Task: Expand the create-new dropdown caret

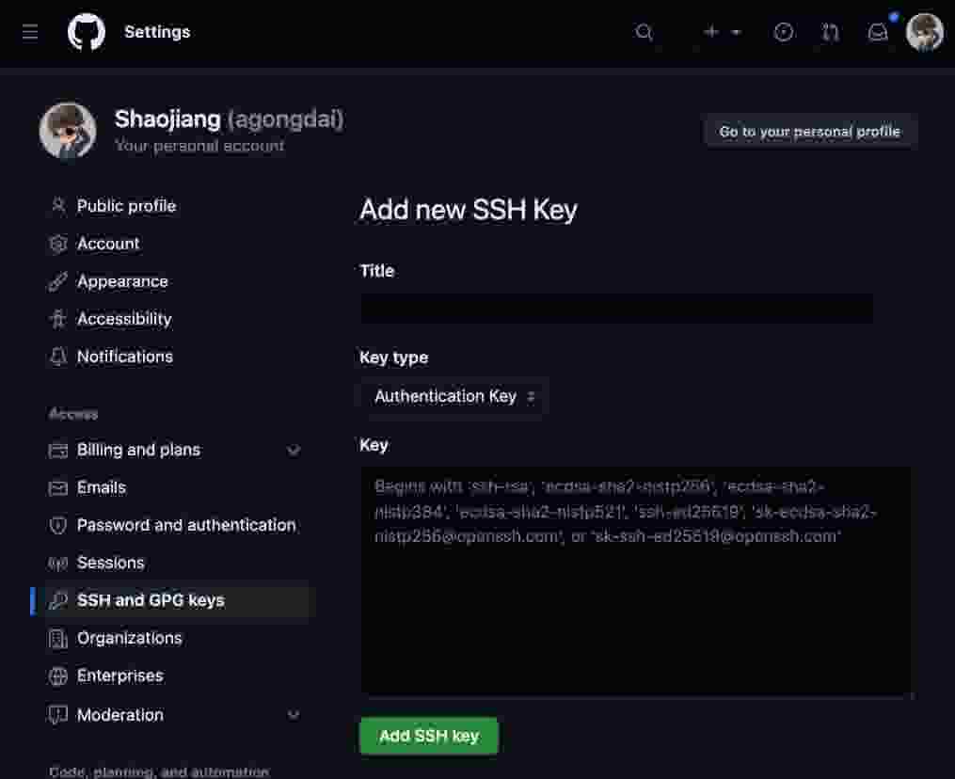Action: coord(736,32)
